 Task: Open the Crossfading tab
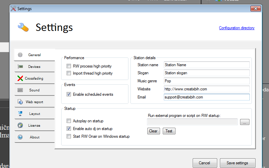point(35,78)
